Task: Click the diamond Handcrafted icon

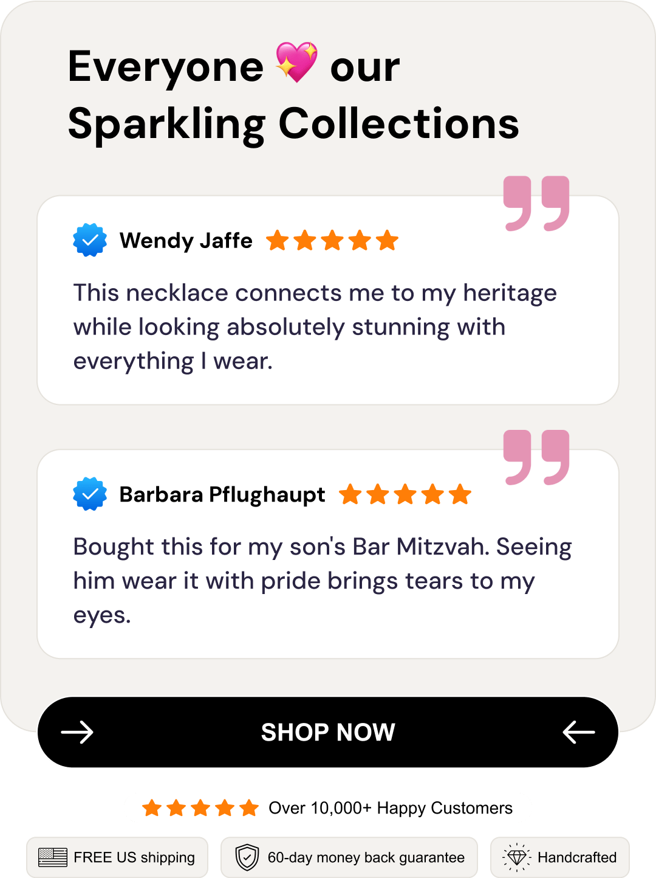Action: (517, 857)
